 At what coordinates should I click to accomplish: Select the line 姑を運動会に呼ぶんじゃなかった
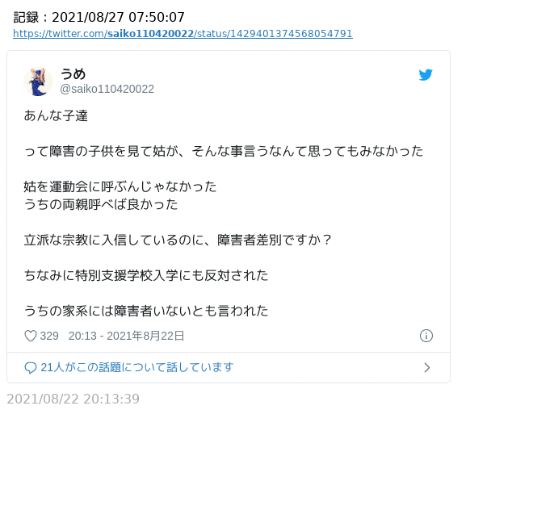(x=120, y=186)
